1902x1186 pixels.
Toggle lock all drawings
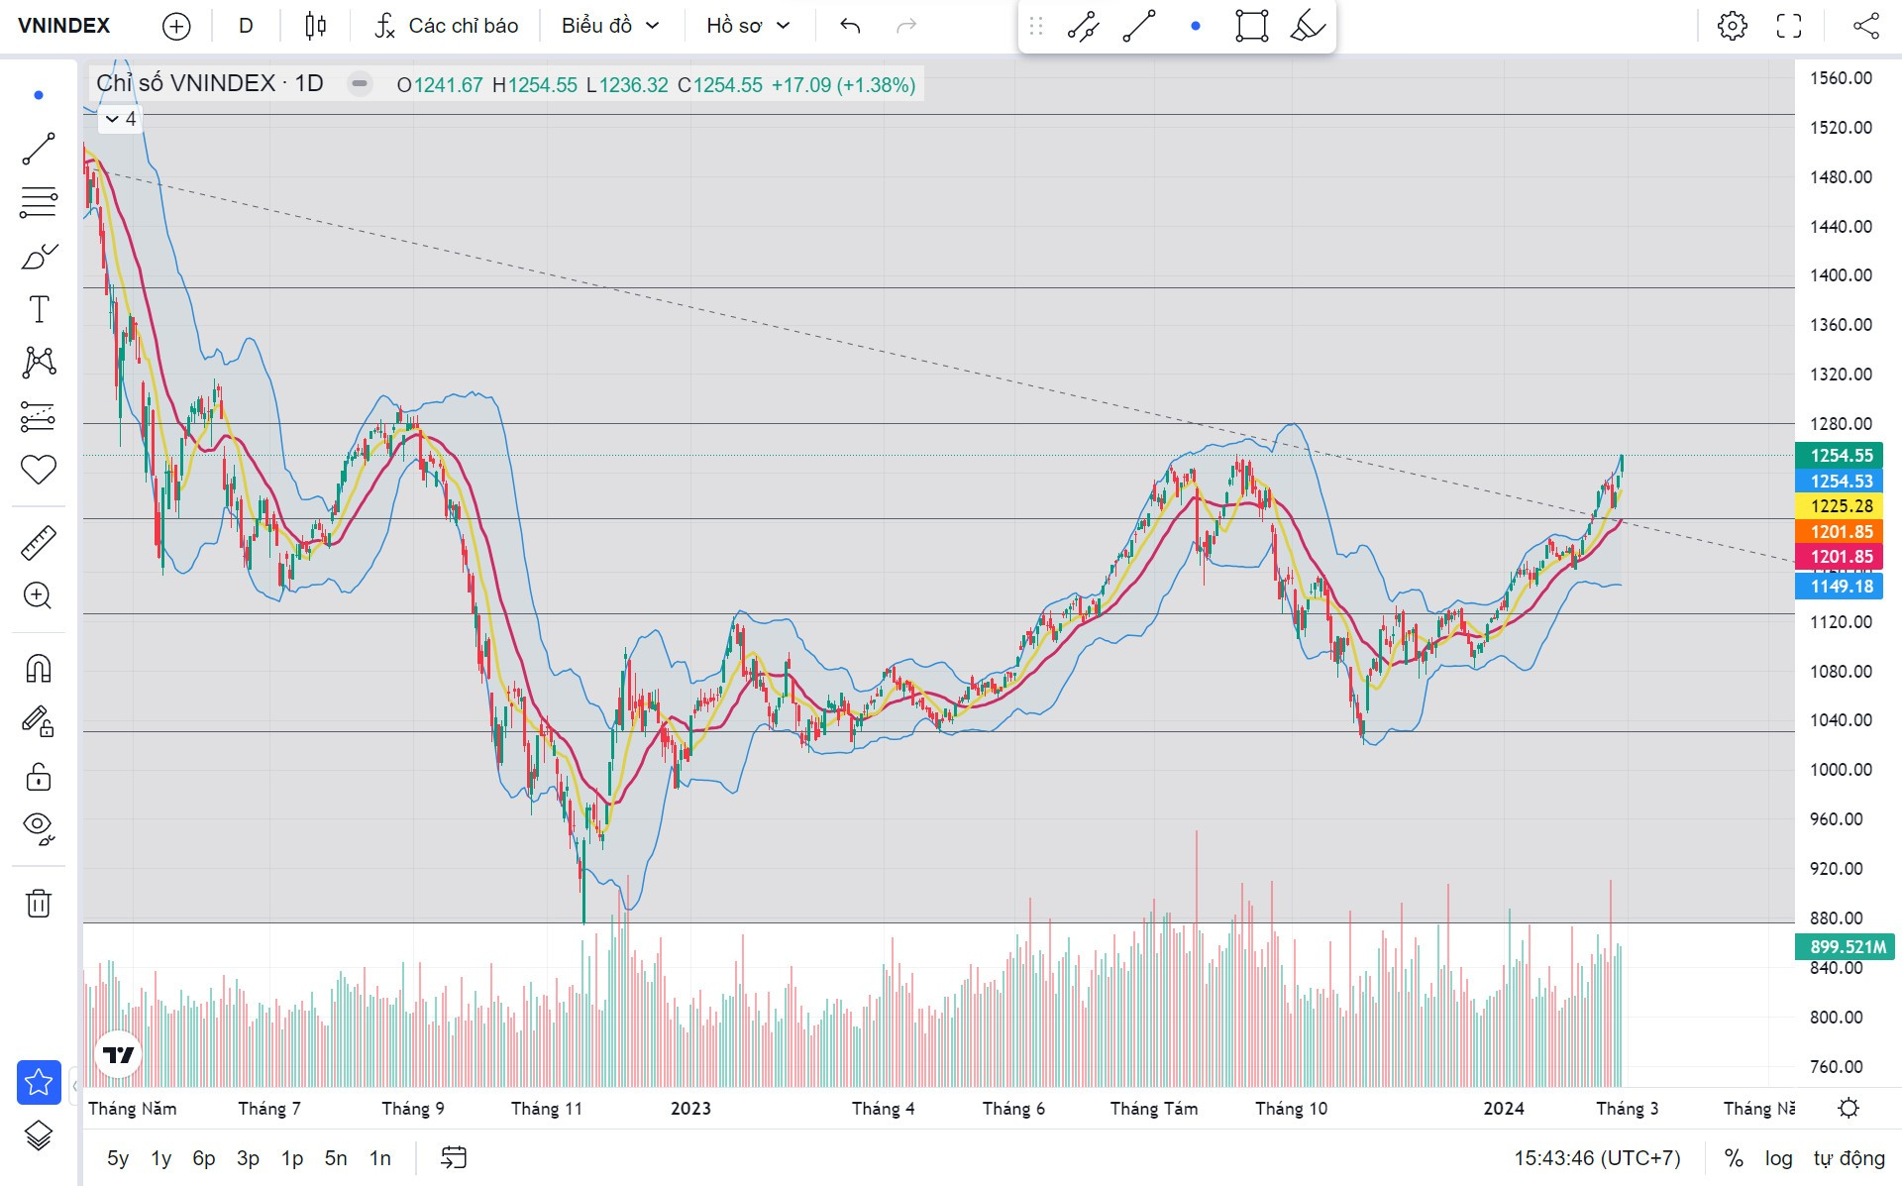pos(39,776)
